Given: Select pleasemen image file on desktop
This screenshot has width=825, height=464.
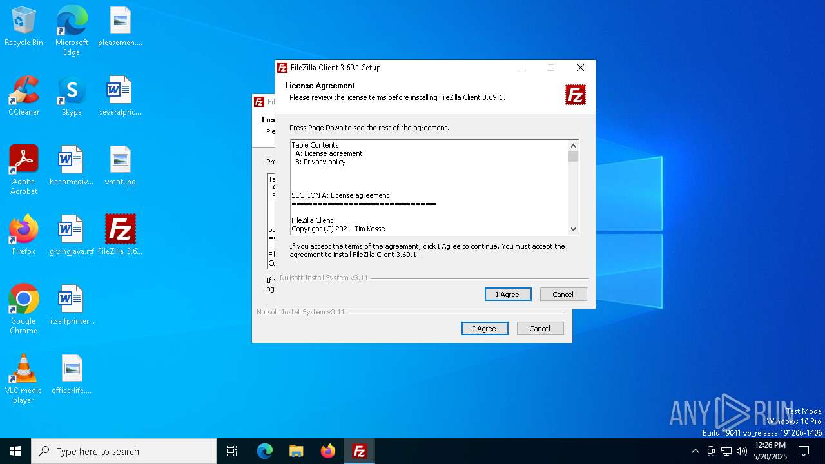Looking at the screenshot, I should point(120,28).
